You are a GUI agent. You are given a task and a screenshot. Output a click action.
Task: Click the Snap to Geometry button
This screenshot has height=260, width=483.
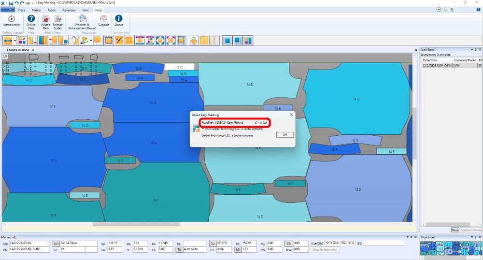(x=325, y=249)
